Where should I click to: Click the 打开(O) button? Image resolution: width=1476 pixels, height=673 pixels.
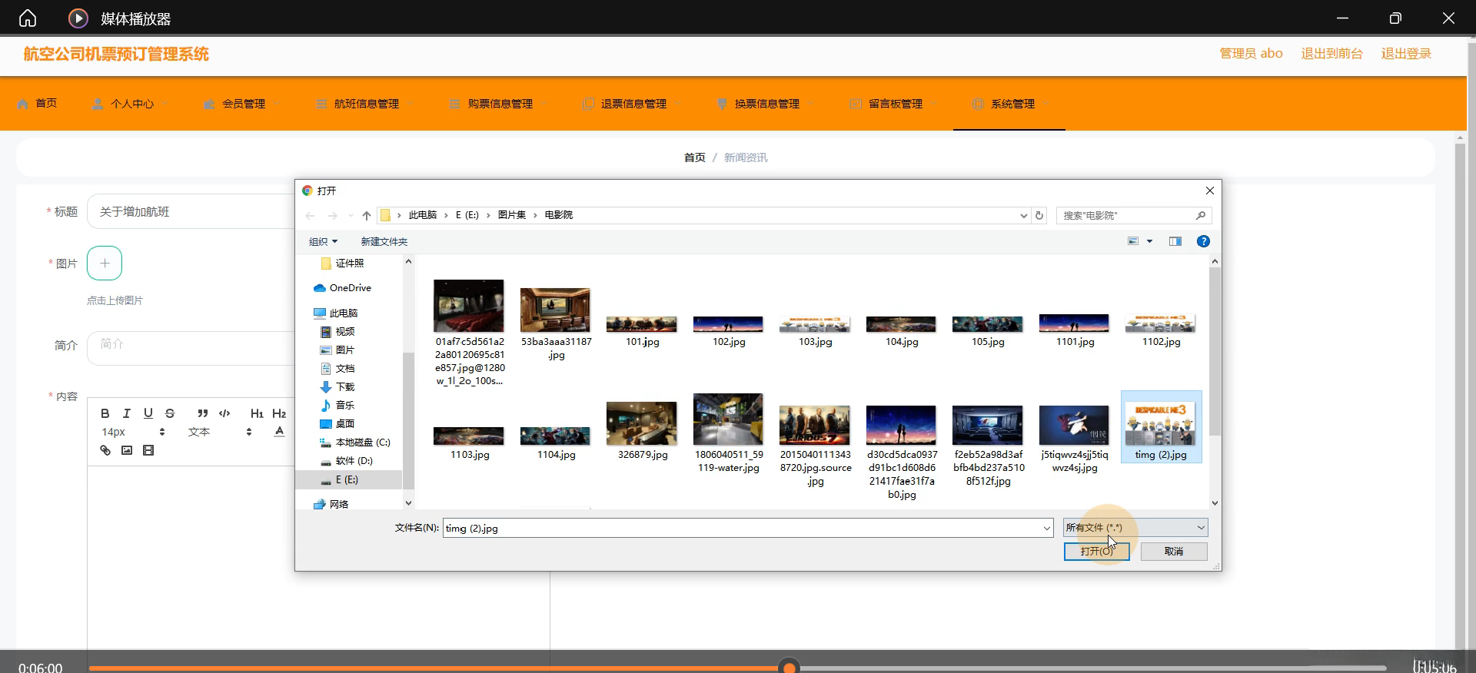pyautogui.click(x=1096, y=552)
